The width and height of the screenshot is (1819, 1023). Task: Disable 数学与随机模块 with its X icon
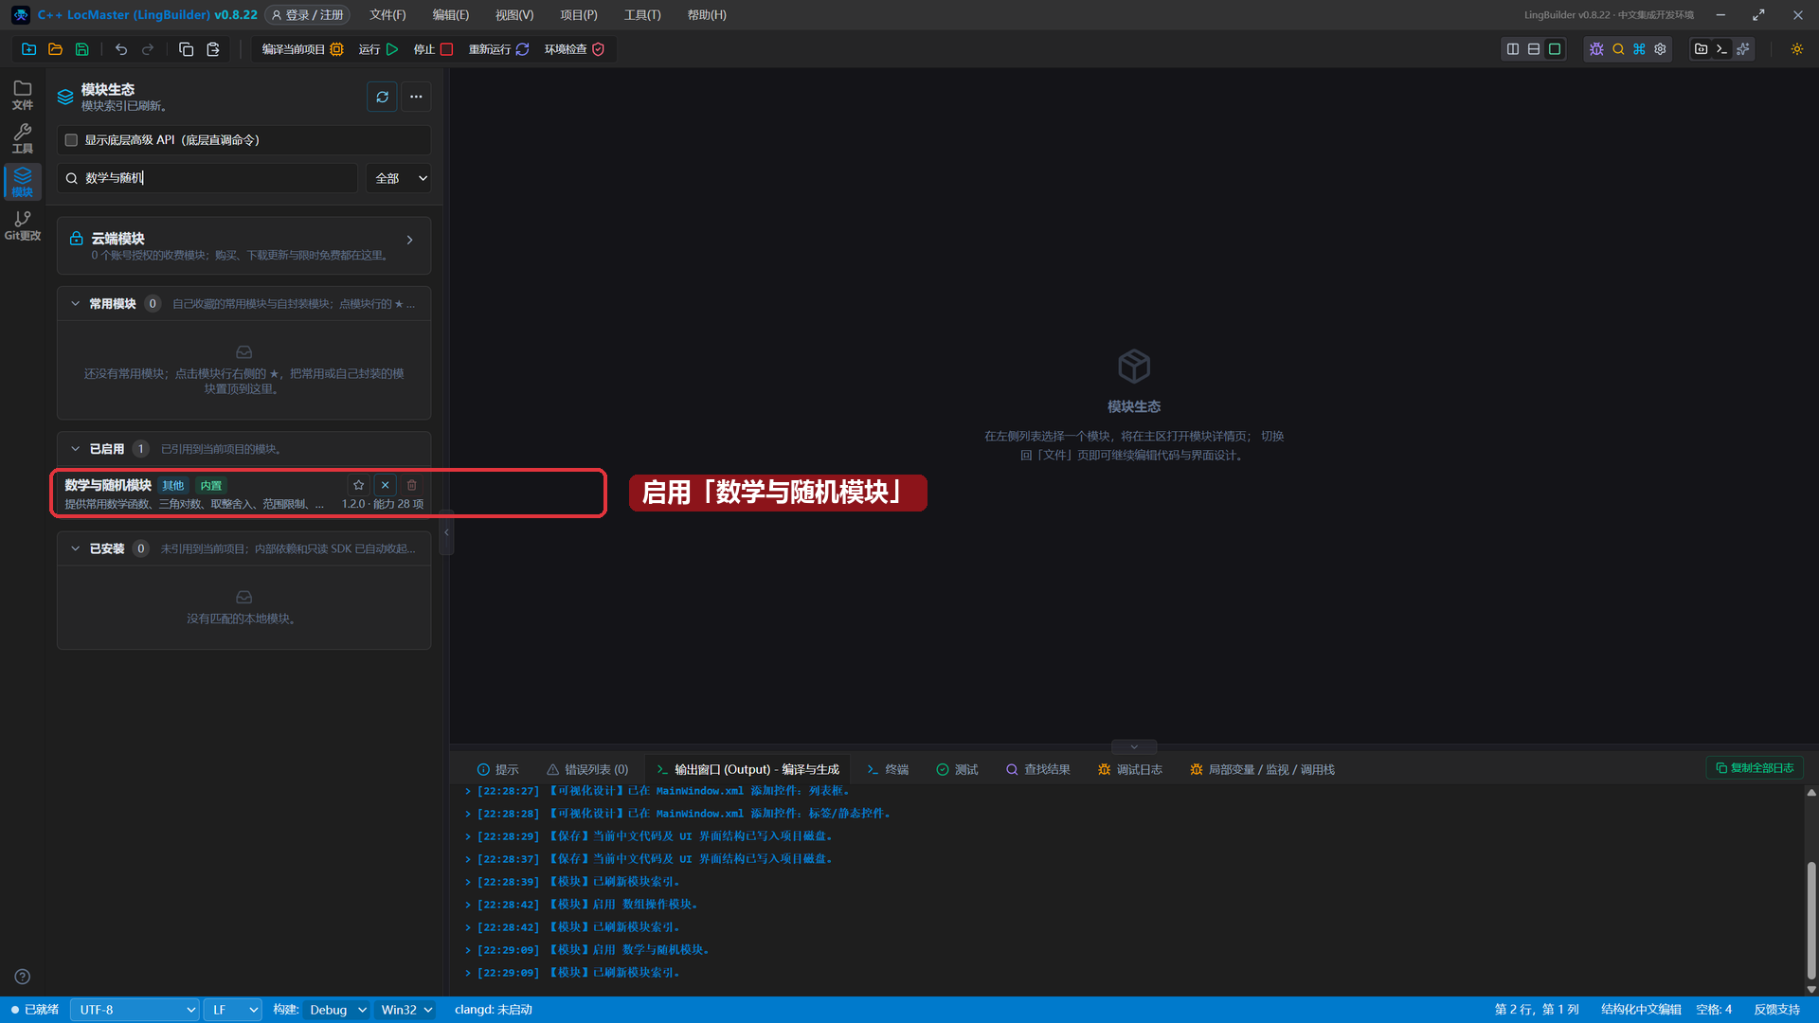tap(386, 485)
